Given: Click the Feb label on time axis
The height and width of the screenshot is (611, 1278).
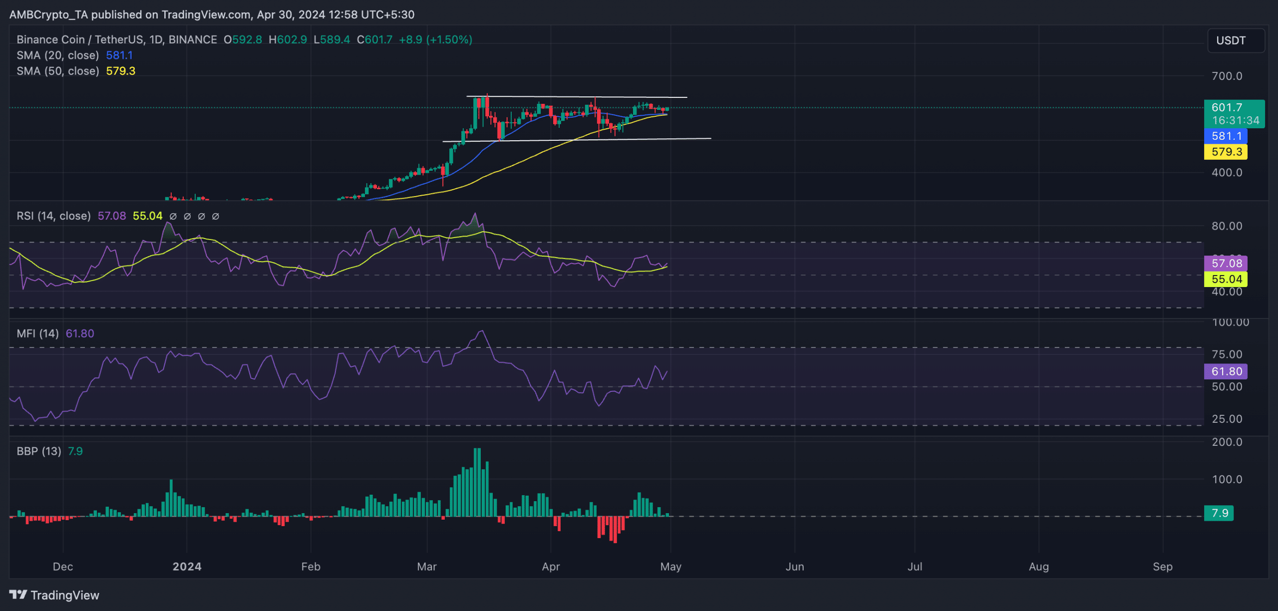Looking at the screenshot, I should [x=311, y=567].
